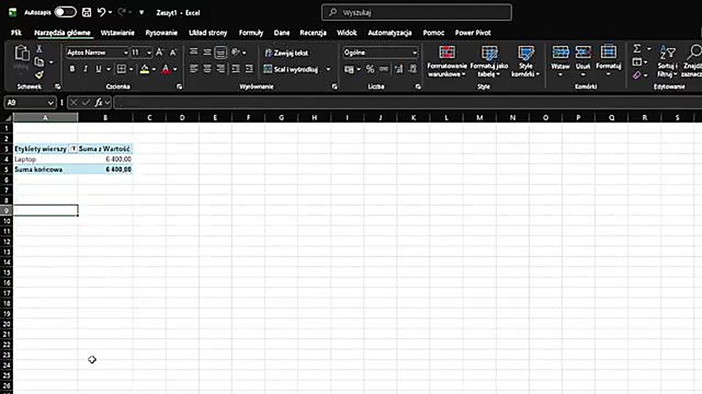The height and width of the screenshot is (394, 702).
Task: Click the Paste clipboard icon
Action: (x=22, y=54)
